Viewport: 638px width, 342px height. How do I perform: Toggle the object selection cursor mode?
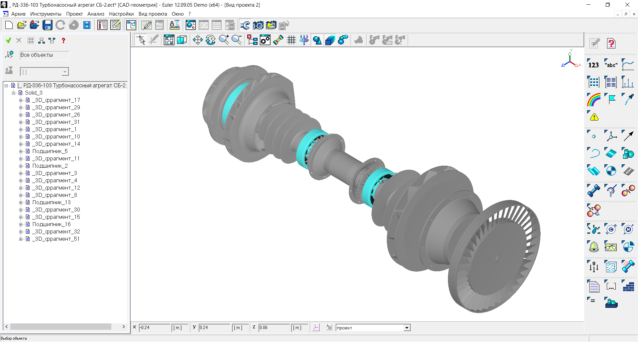tap(141, 40)
